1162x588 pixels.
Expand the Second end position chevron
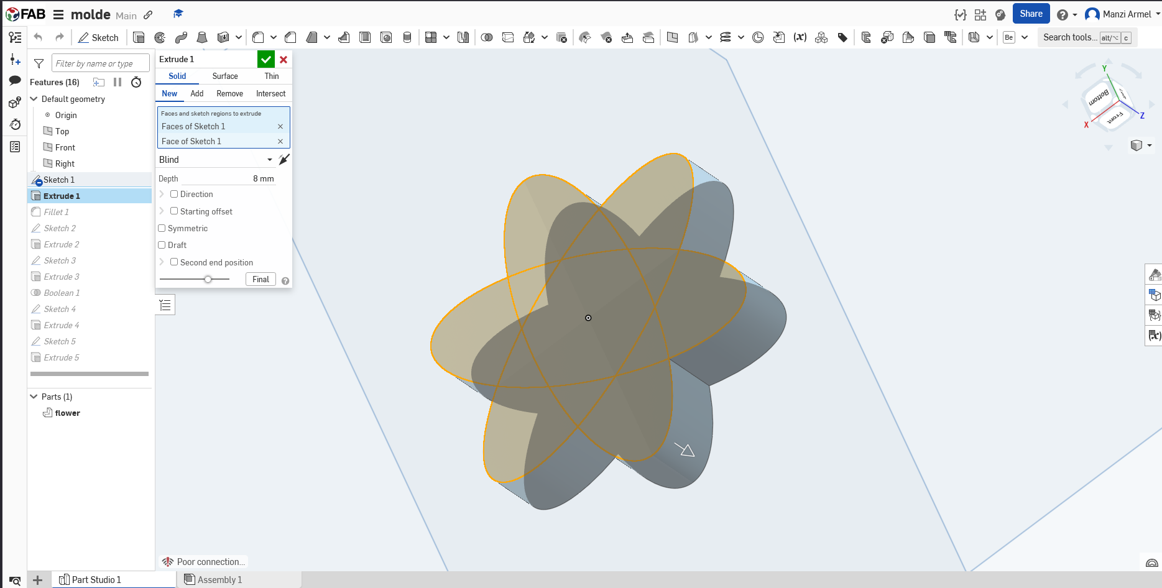click(162, 262)
